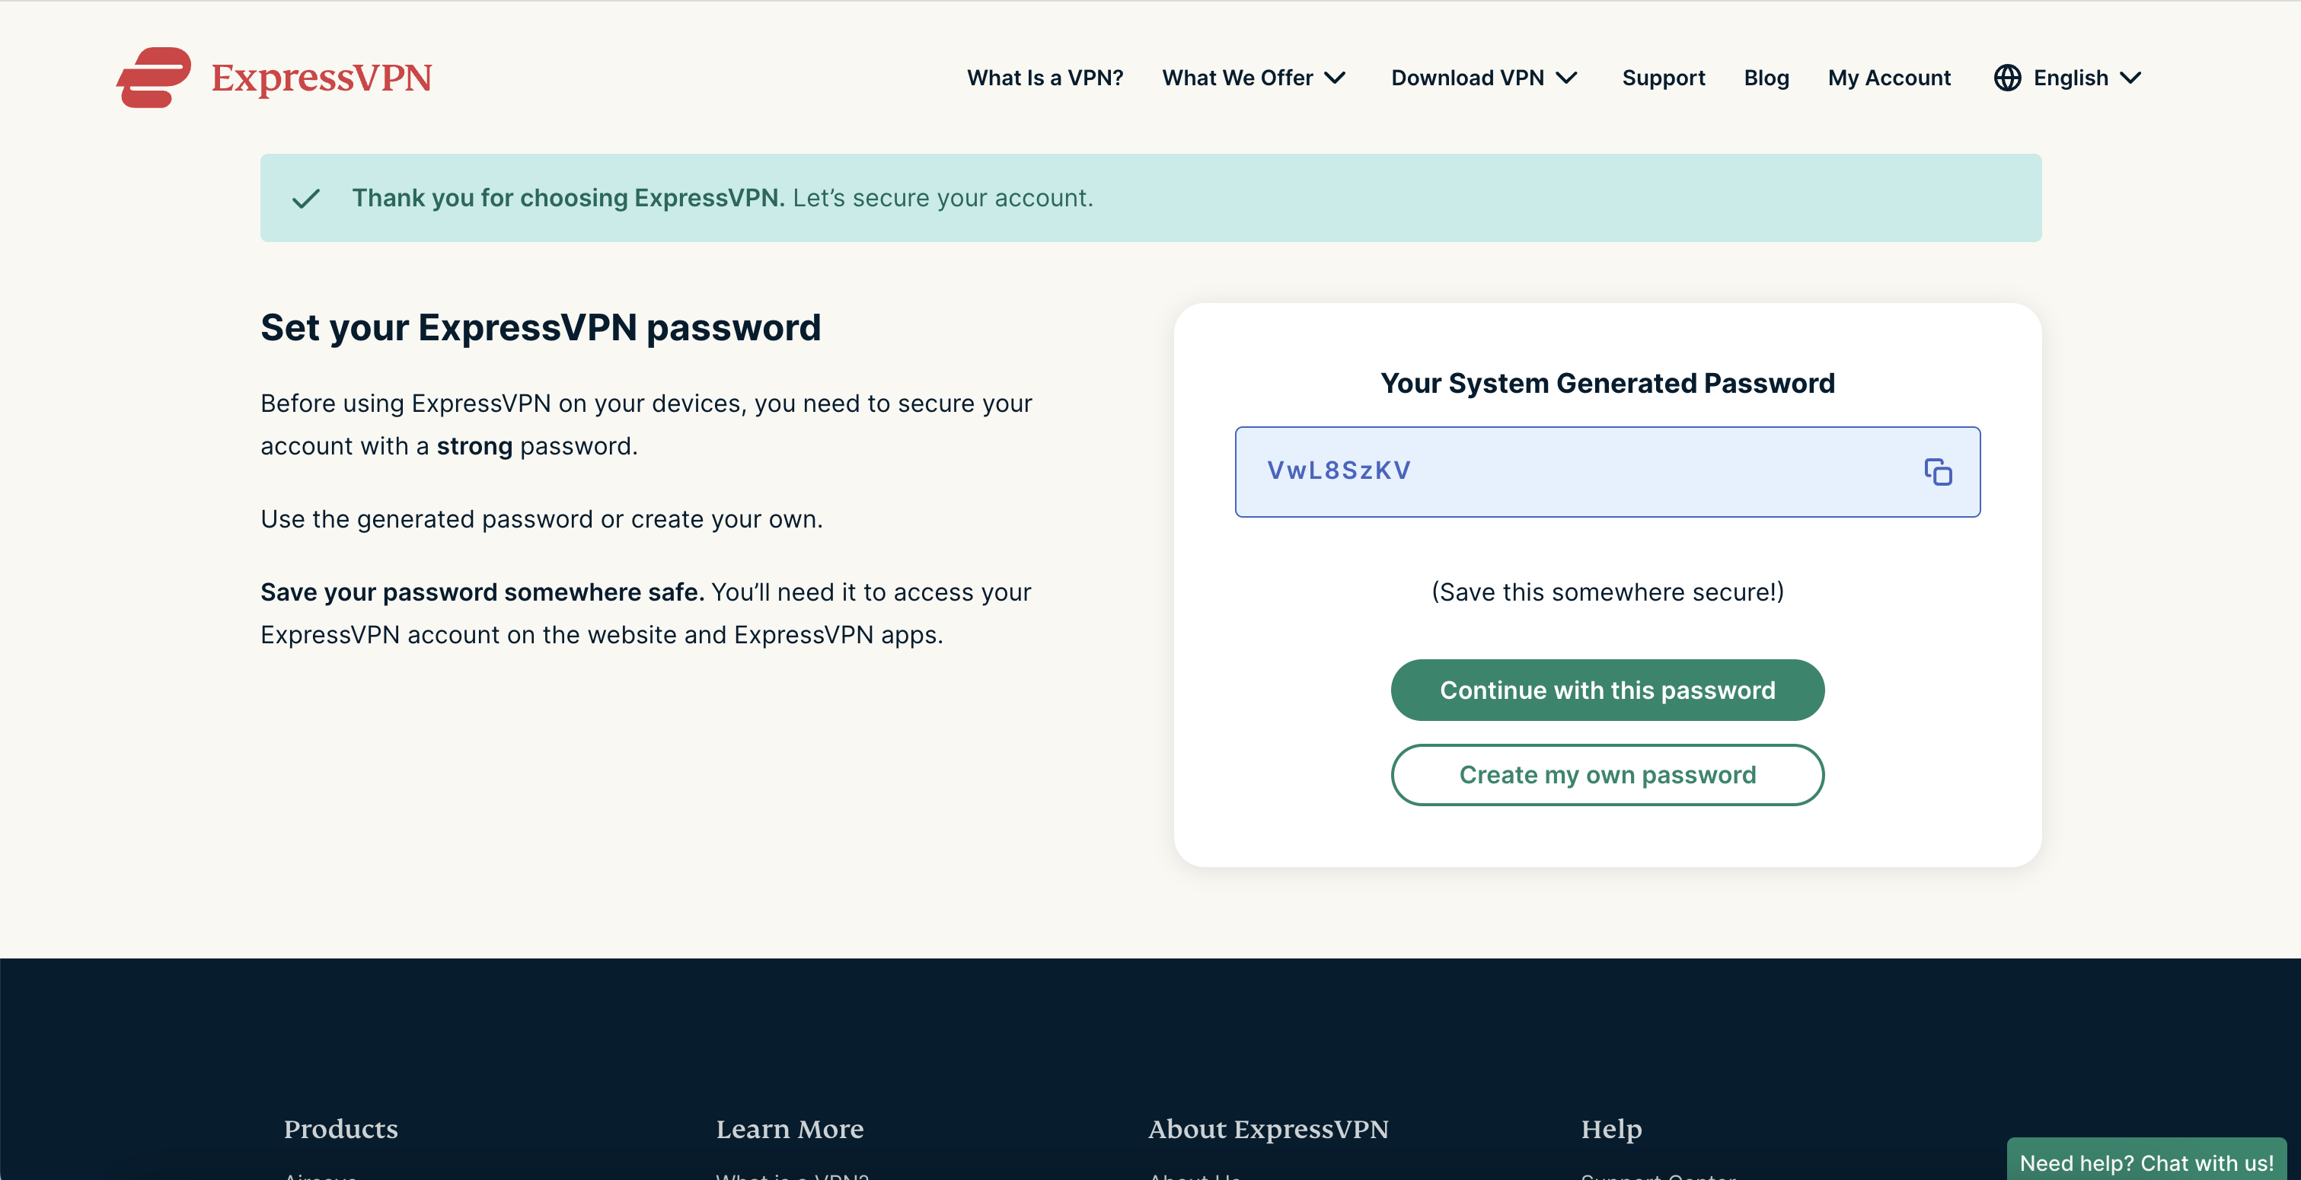
Task: Click the Products footer heading
Action: point(340,1129)
